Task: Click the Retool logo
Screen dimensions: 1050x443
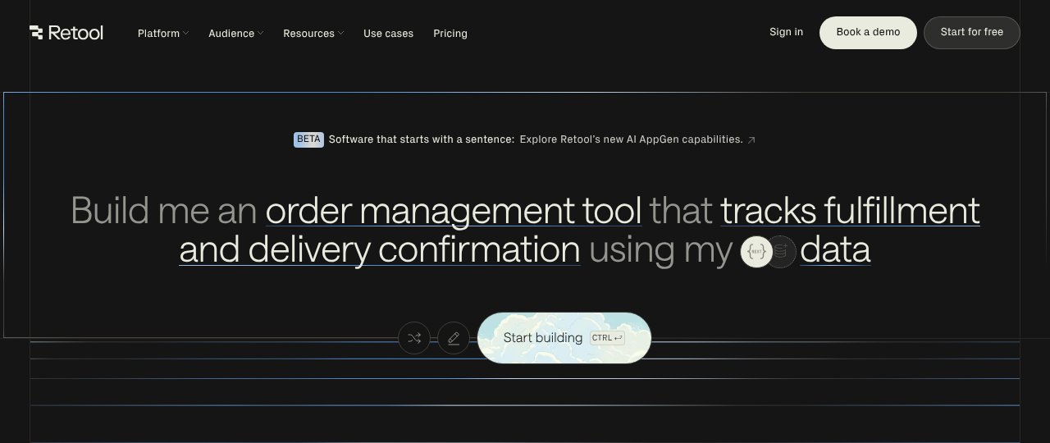Action: tap(66, 33)
